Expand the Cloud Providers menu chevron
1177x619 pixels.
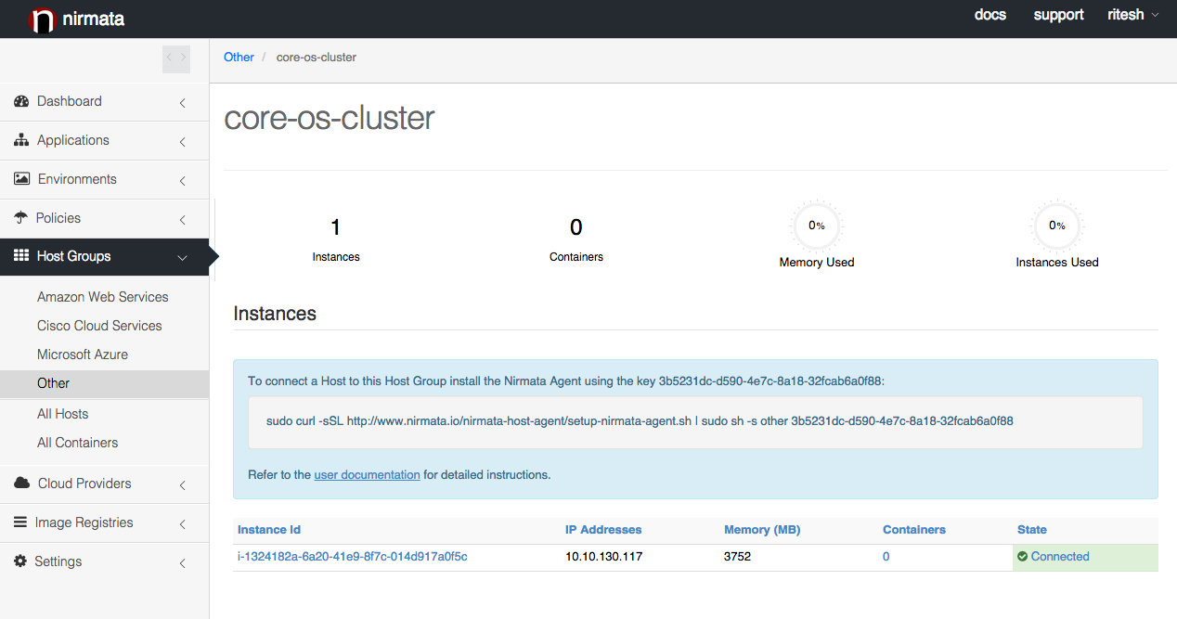[183, 484]
